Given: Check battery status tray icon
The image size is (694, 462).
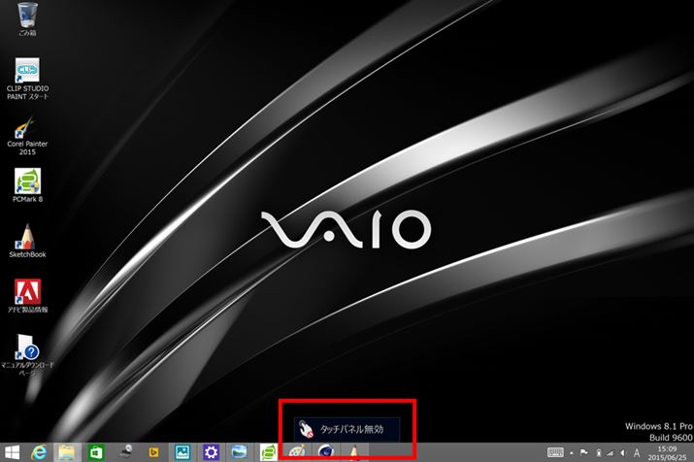Looking at the screenshot, I should 599,452.
